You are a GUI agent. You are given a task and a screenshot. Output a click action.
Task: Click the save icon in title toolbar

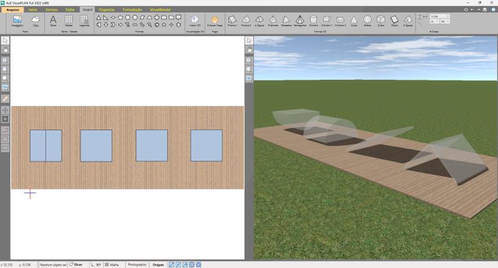[x=485, y=9]
